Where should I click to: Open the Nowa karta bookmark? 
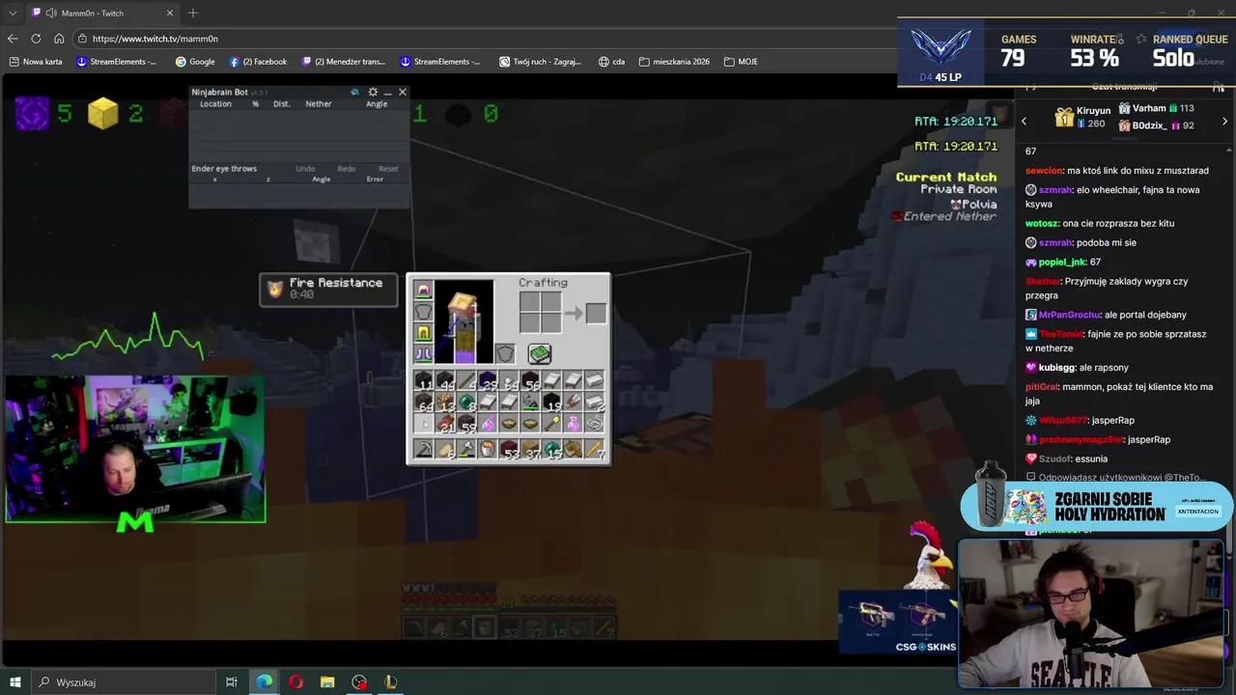click(x=36, y=62)
